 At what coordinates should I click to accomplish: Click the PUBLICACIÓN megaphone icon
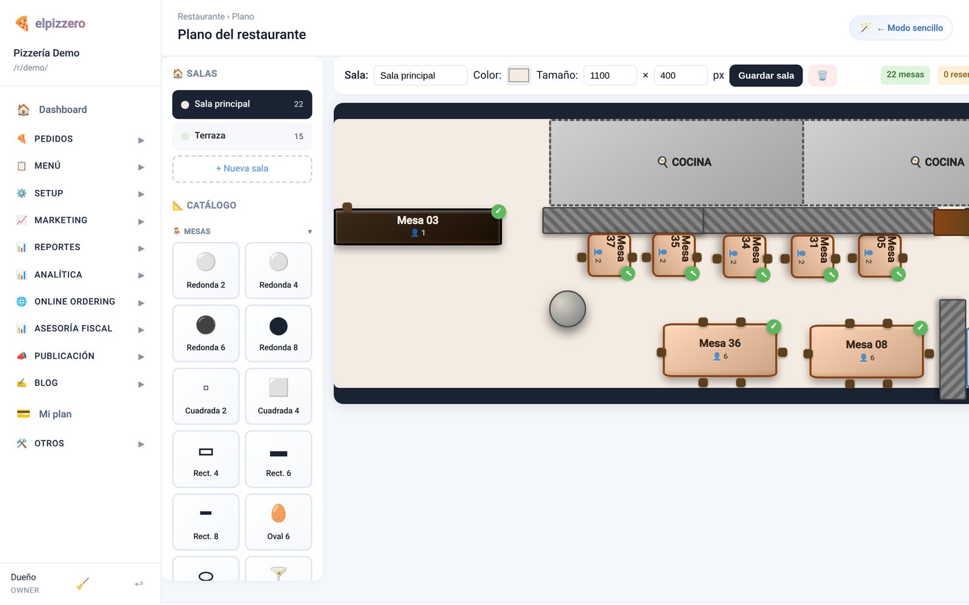(22, 356)
